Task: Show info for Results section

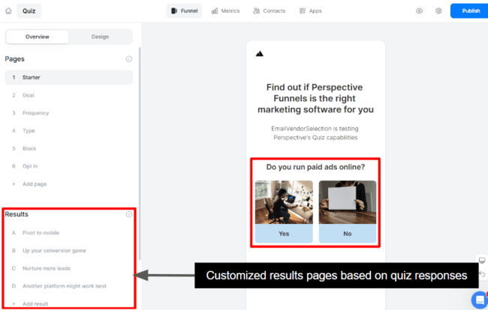Action: (129, 214)
